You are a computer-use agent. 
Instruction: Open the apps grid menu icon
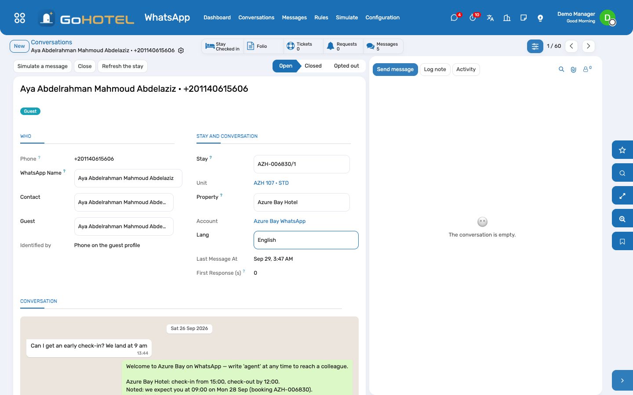[20, 18]
